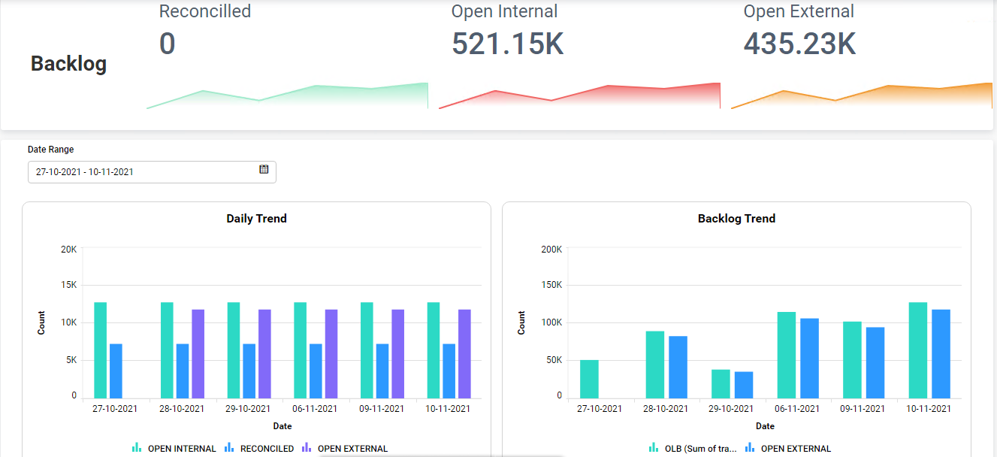Click the Open Internal 521.15K value
Screen dimensions: 997x457
(x=507, y=44)
